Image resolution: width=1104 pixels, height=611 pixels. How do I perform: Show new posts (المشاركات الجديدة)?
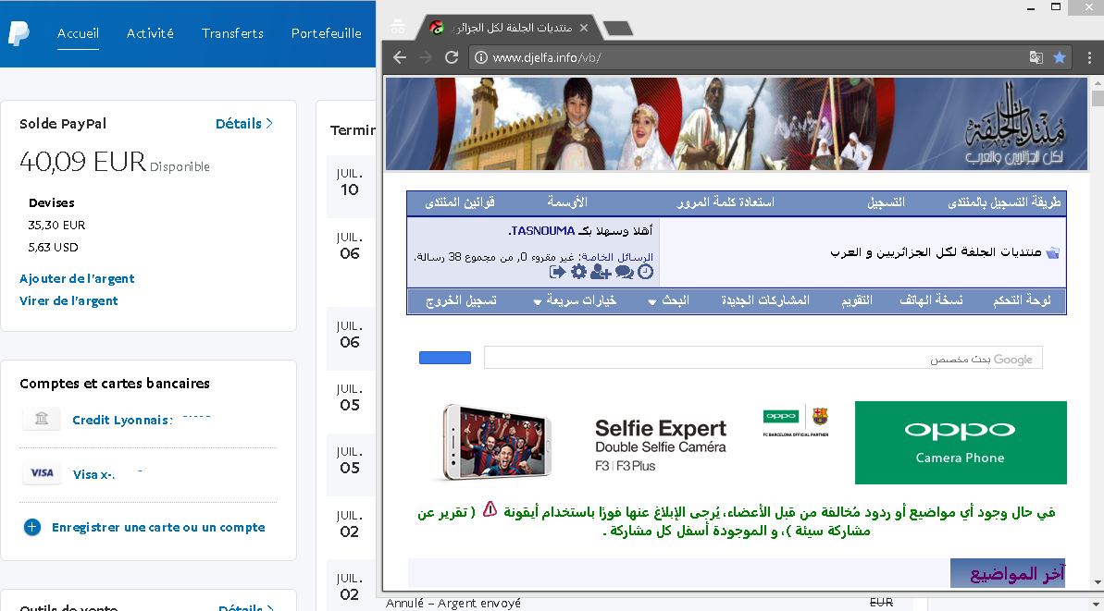point(765,300)
